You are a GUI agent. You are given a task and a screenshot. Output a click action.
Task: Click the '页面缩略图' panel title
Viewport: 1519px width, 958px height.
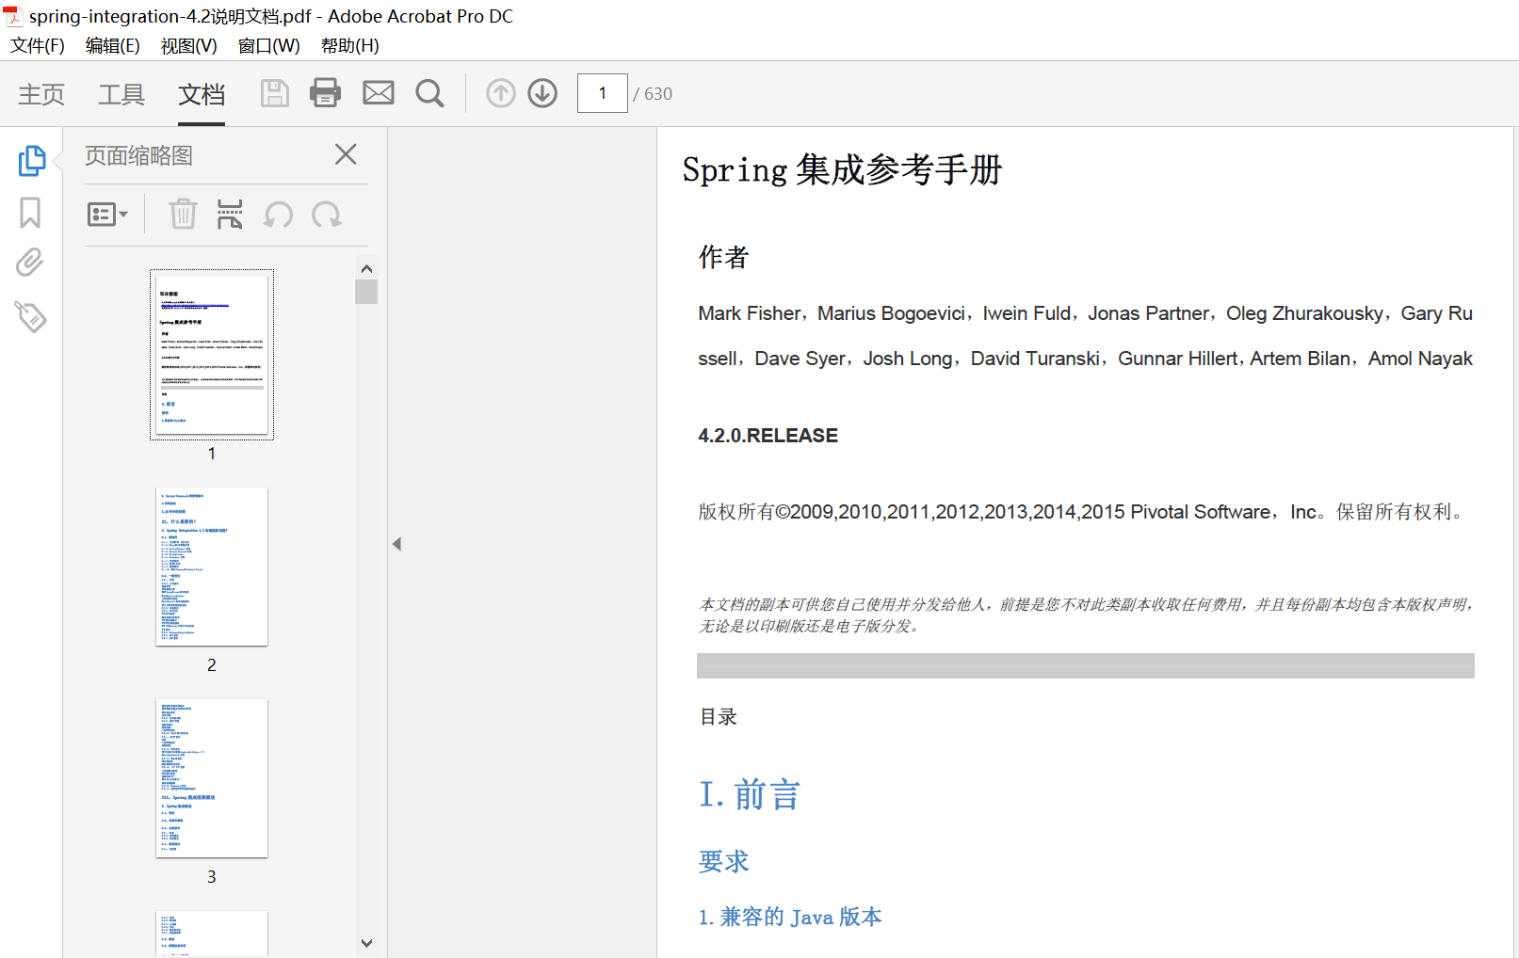tap(138, 155)
